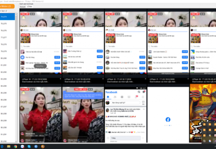Open the three-dot options on Lạc Thị Kim Nhung's post
The width and height of the screenshot is (216, 149).
(x=144, y=109)
